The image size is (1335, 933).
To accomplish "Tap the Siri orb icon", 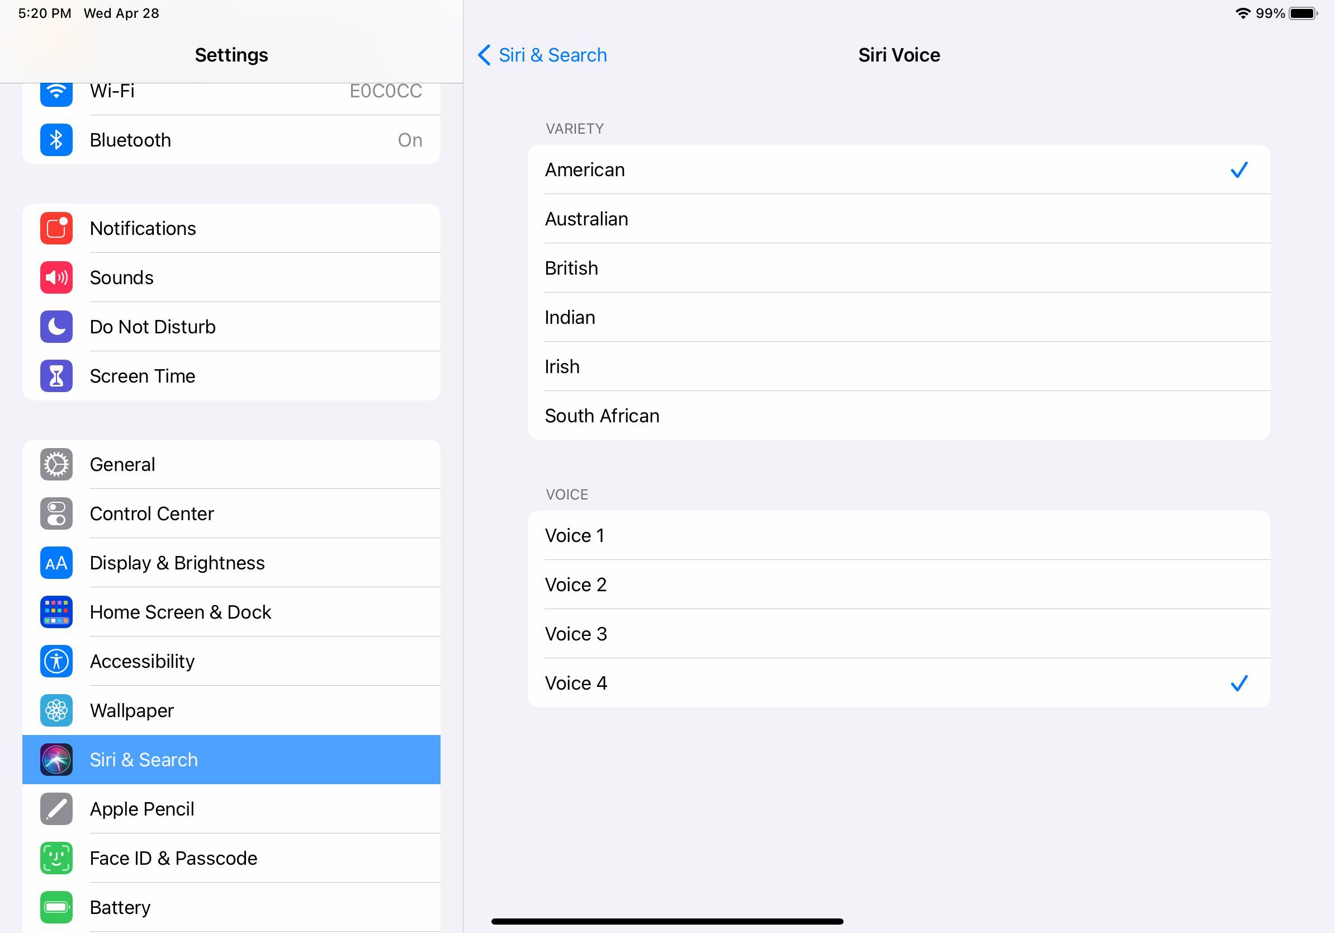I will (x=56, y=760).
